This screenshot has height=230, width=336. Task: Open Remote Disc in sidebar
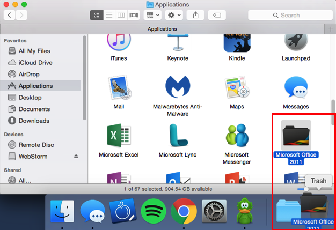tap(41, 145)
